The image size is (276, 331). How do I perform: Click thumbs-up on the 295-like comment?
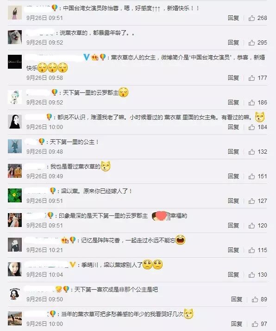(x=251, y=43)
